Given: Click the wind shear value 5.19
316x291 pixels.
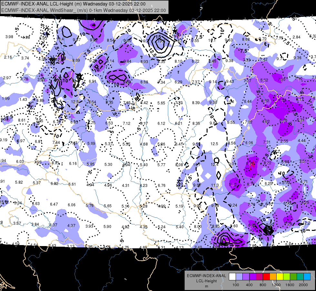Looking at the screenshot, I should coord(179,206).
